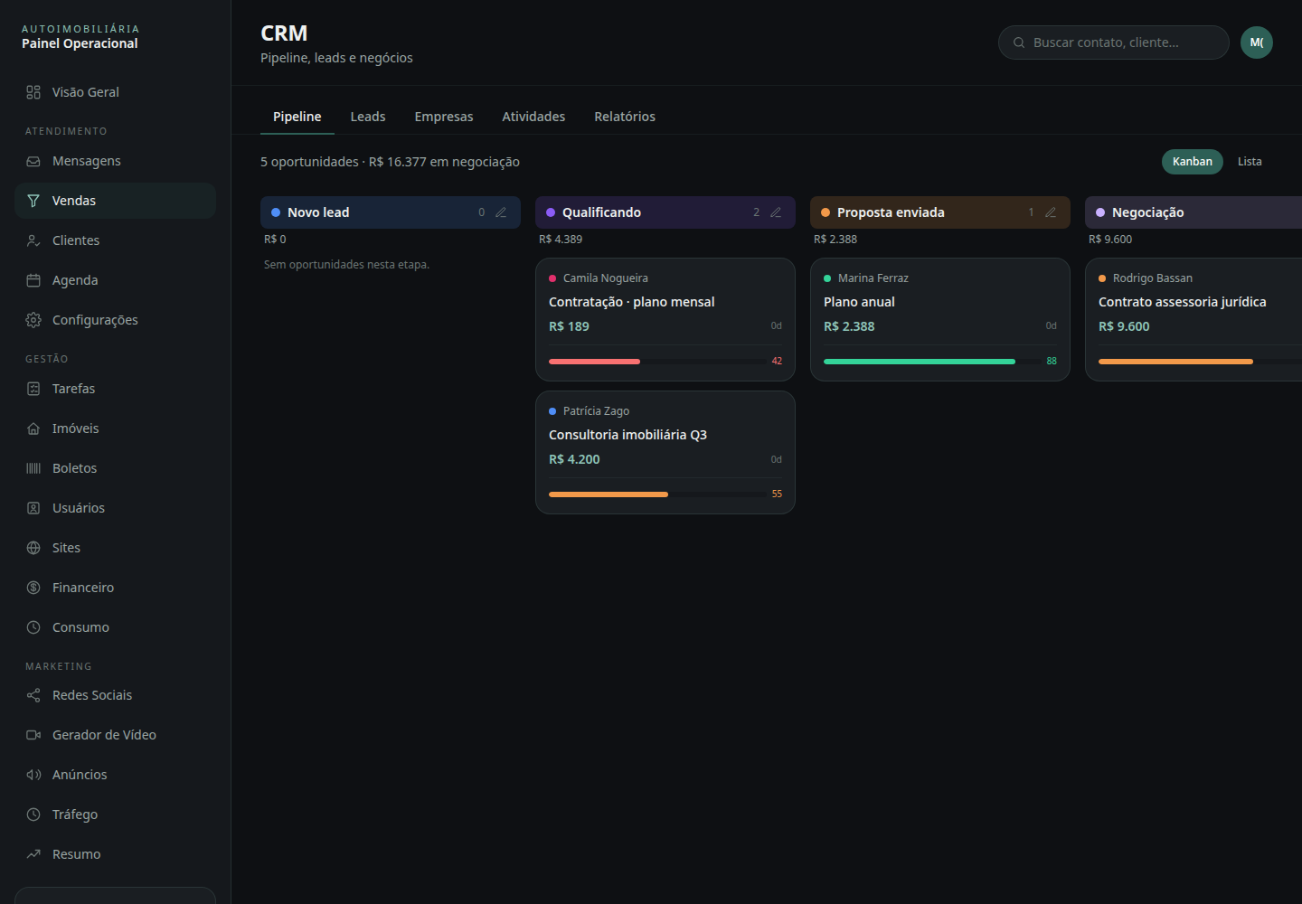1302x904 pixels.
Task: Go to the Empresas tab
Action: [444, 117]
